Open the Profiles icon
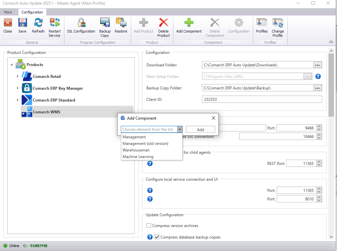This screenshot has height=251, width=337. point(261,23)
